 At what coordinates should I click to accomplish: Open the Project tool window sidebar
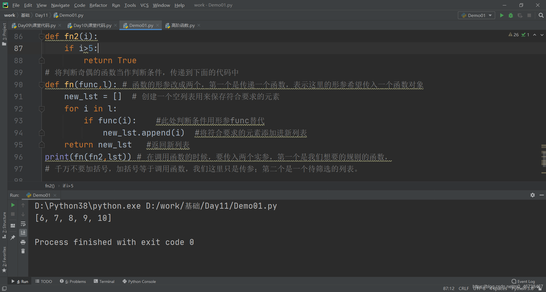(x=4, y=34)
